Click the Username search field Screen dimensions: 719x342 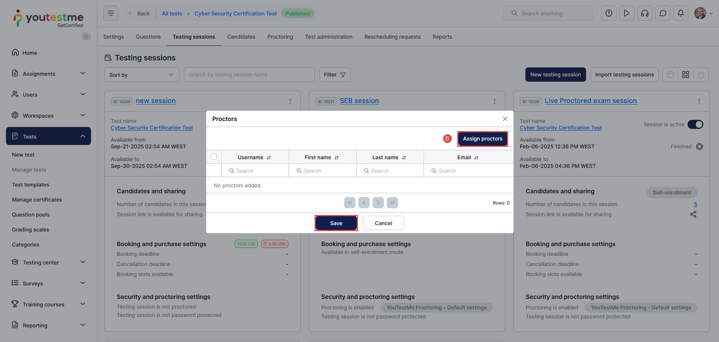255,171
